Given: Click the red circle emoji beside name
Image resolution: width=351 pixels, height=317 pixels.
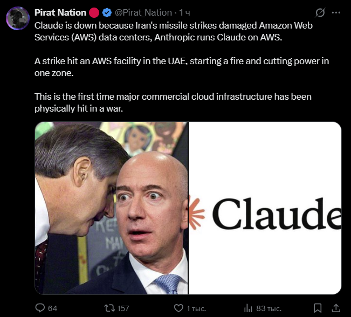Looking at the screenshot, I should pos(94,12).
